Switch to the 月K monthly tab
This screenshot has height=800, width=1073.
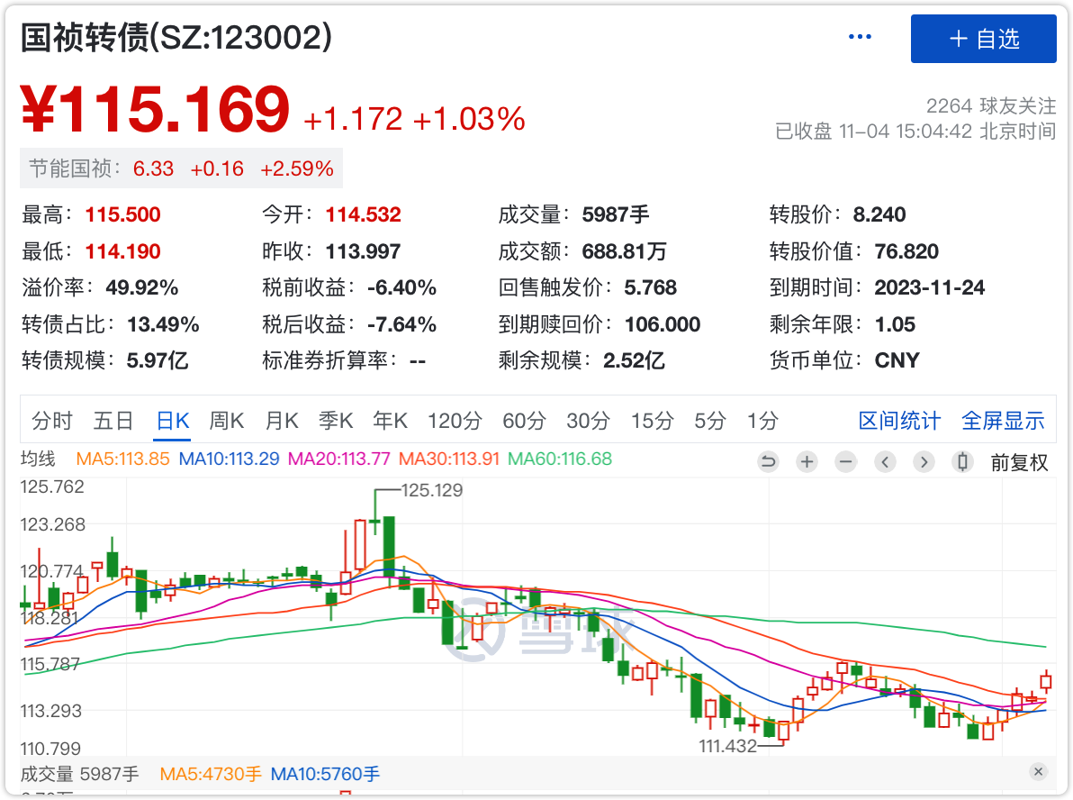[282, 421]
